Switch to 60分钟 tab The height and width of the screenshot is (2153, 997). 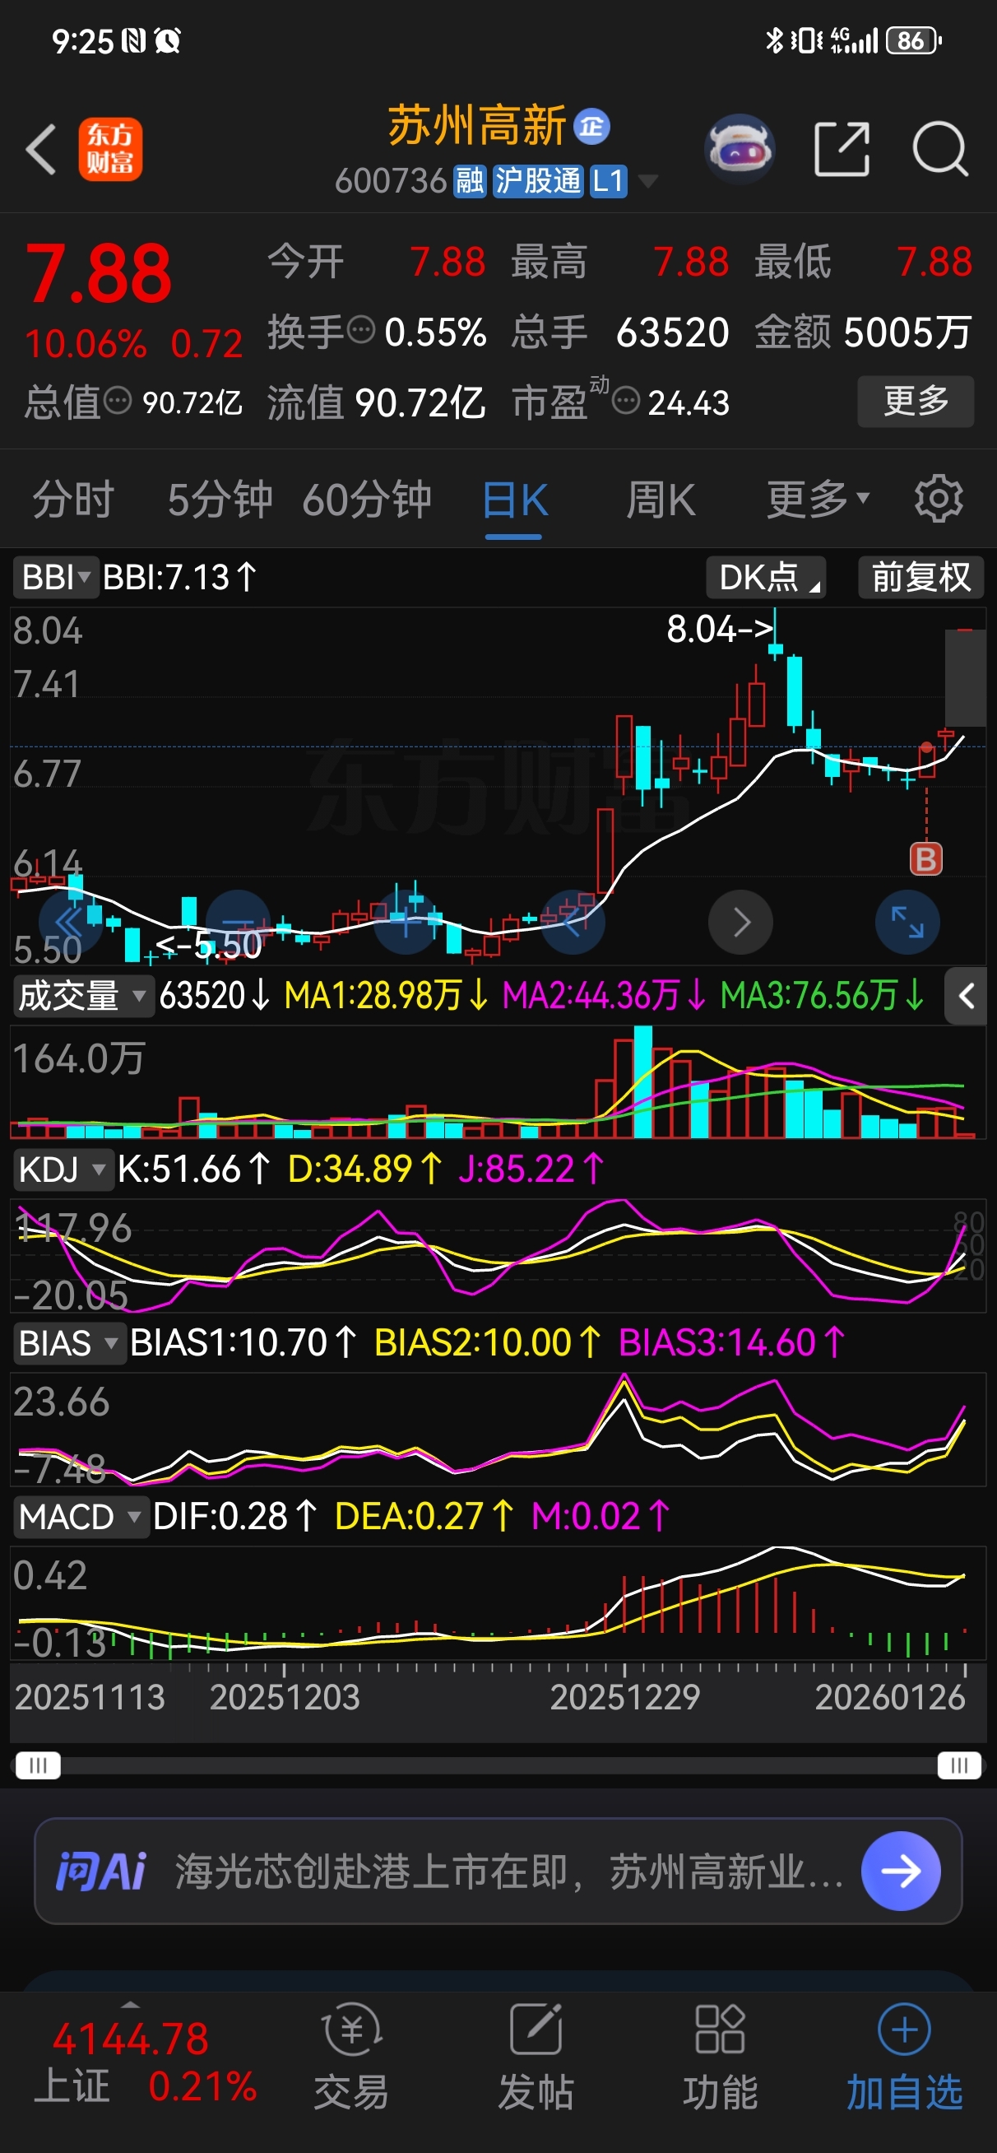point(367,499)
